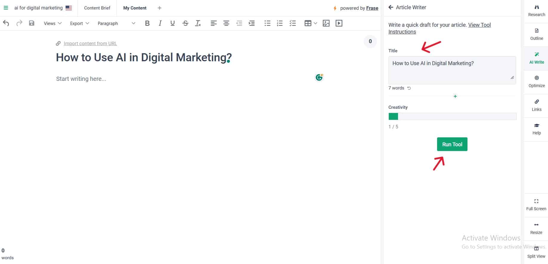Adjust the Creativity slider bar
Image resolution: width=548 pixels, height=264 pixels.
(x=452, y=117)
